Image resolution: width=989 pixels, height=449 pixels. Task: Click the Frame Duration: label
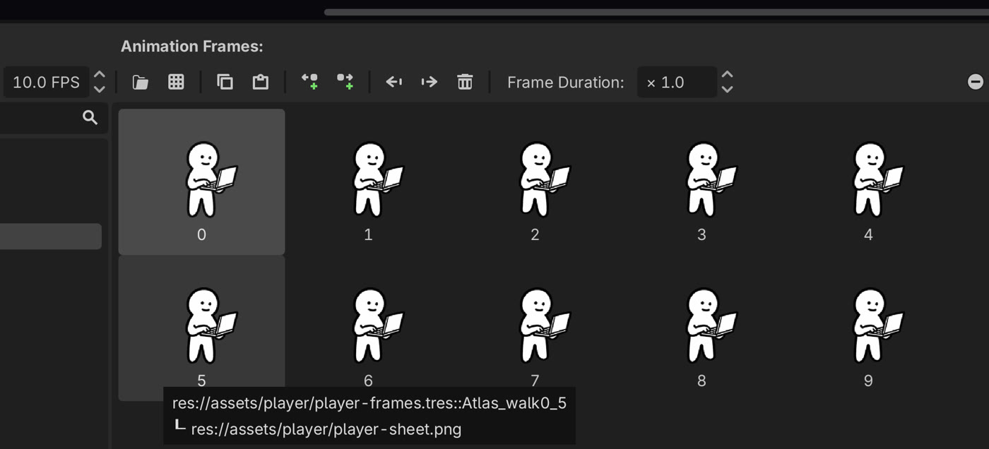click(x=566, y=82)
